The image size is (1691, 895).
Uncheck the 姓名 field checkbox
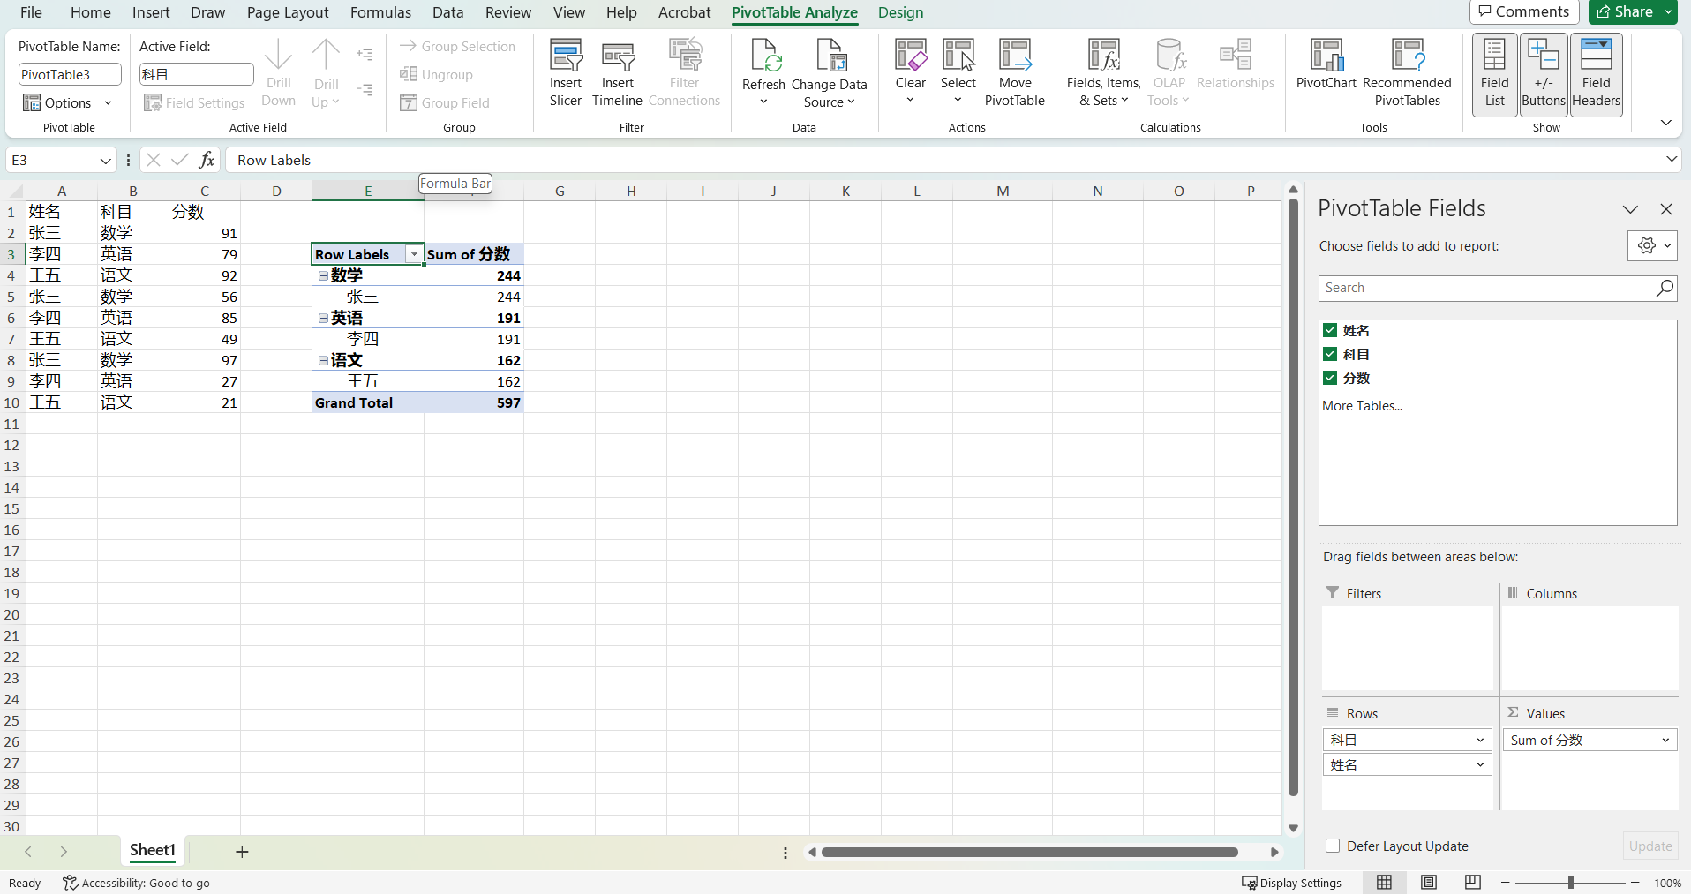(1330, 330)
